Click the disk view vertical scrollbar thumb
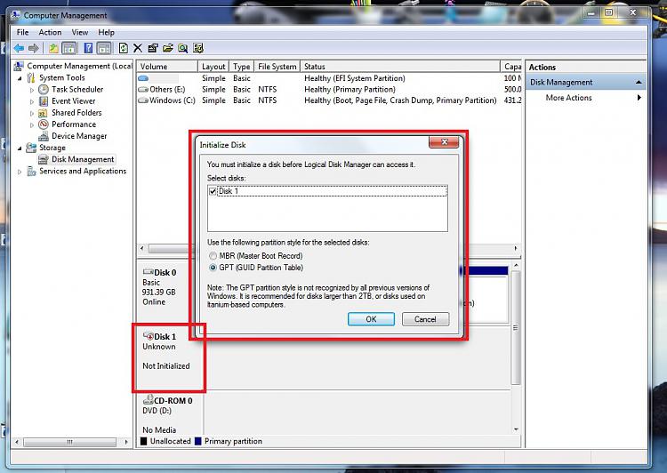The image size is (667, 473). point(516,327)
